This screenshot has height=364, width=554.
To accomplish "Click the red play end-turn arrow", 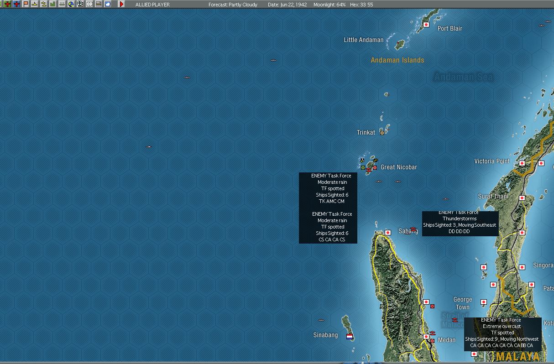I will pos(121,4).
